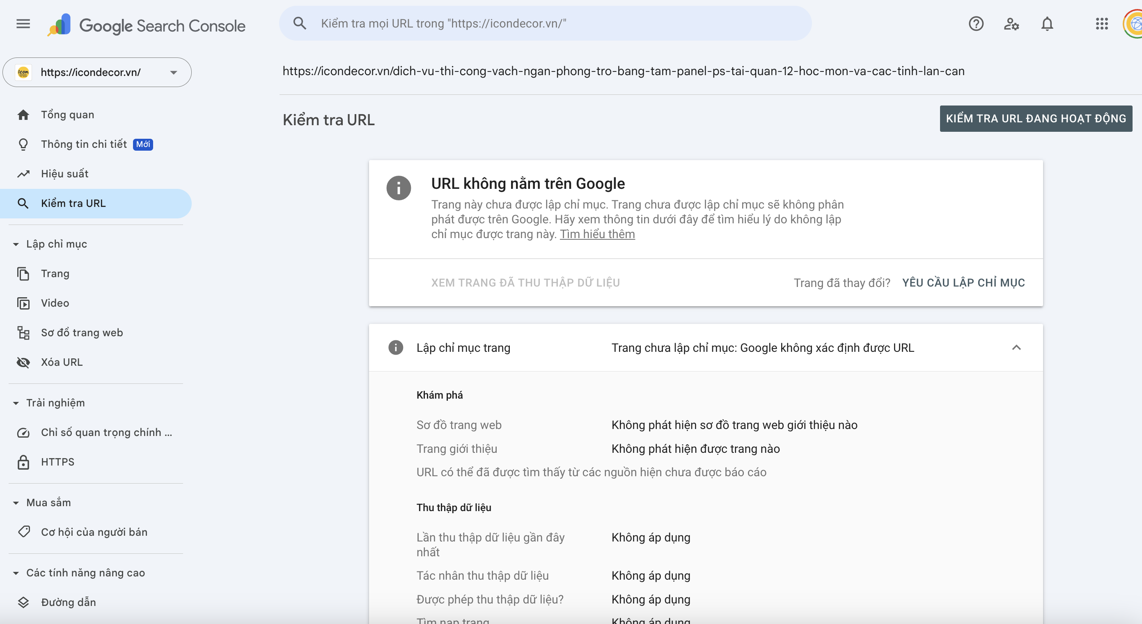Collapse the Trải nghiệm sidebar section
The width and height of the screenshot is (1142, 624).
(16, 403)
